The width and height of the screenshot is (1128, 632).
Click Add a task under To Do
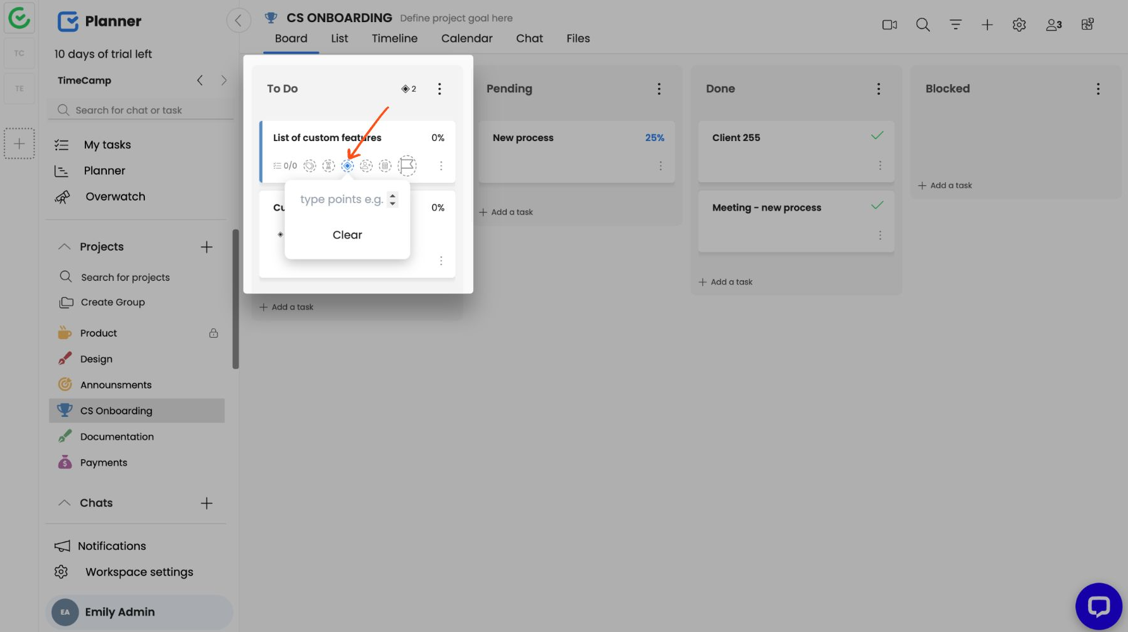coord(287,307)
